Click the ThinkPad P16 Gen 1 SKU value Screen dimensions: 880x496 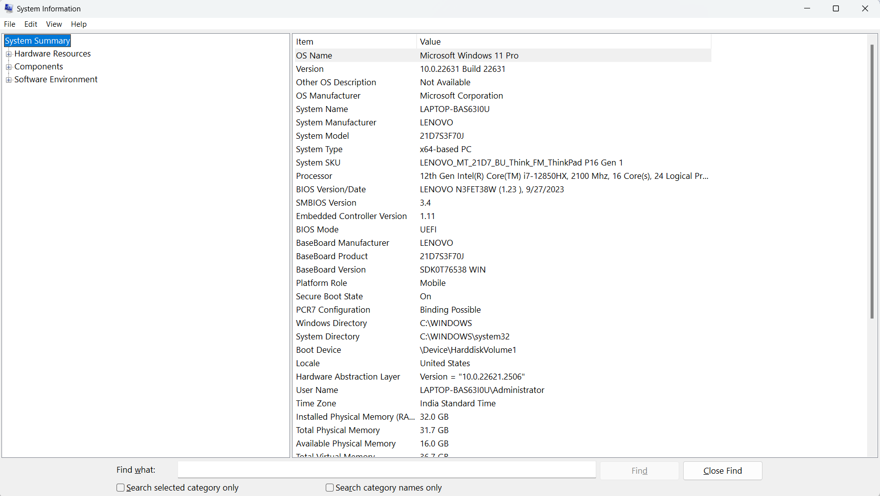point(522,163)
